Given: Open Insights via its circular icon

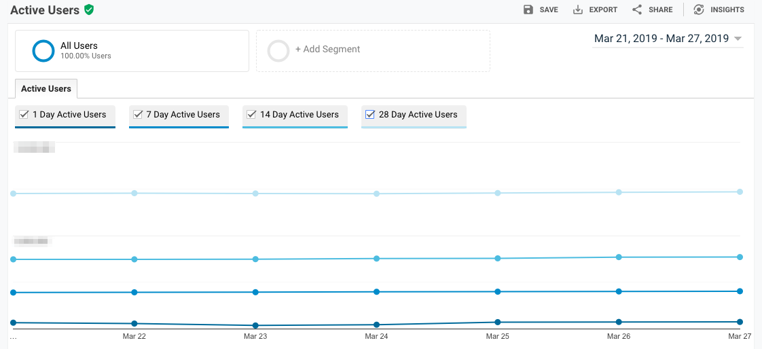Looking at the screenshot, I should pos(698,10).
